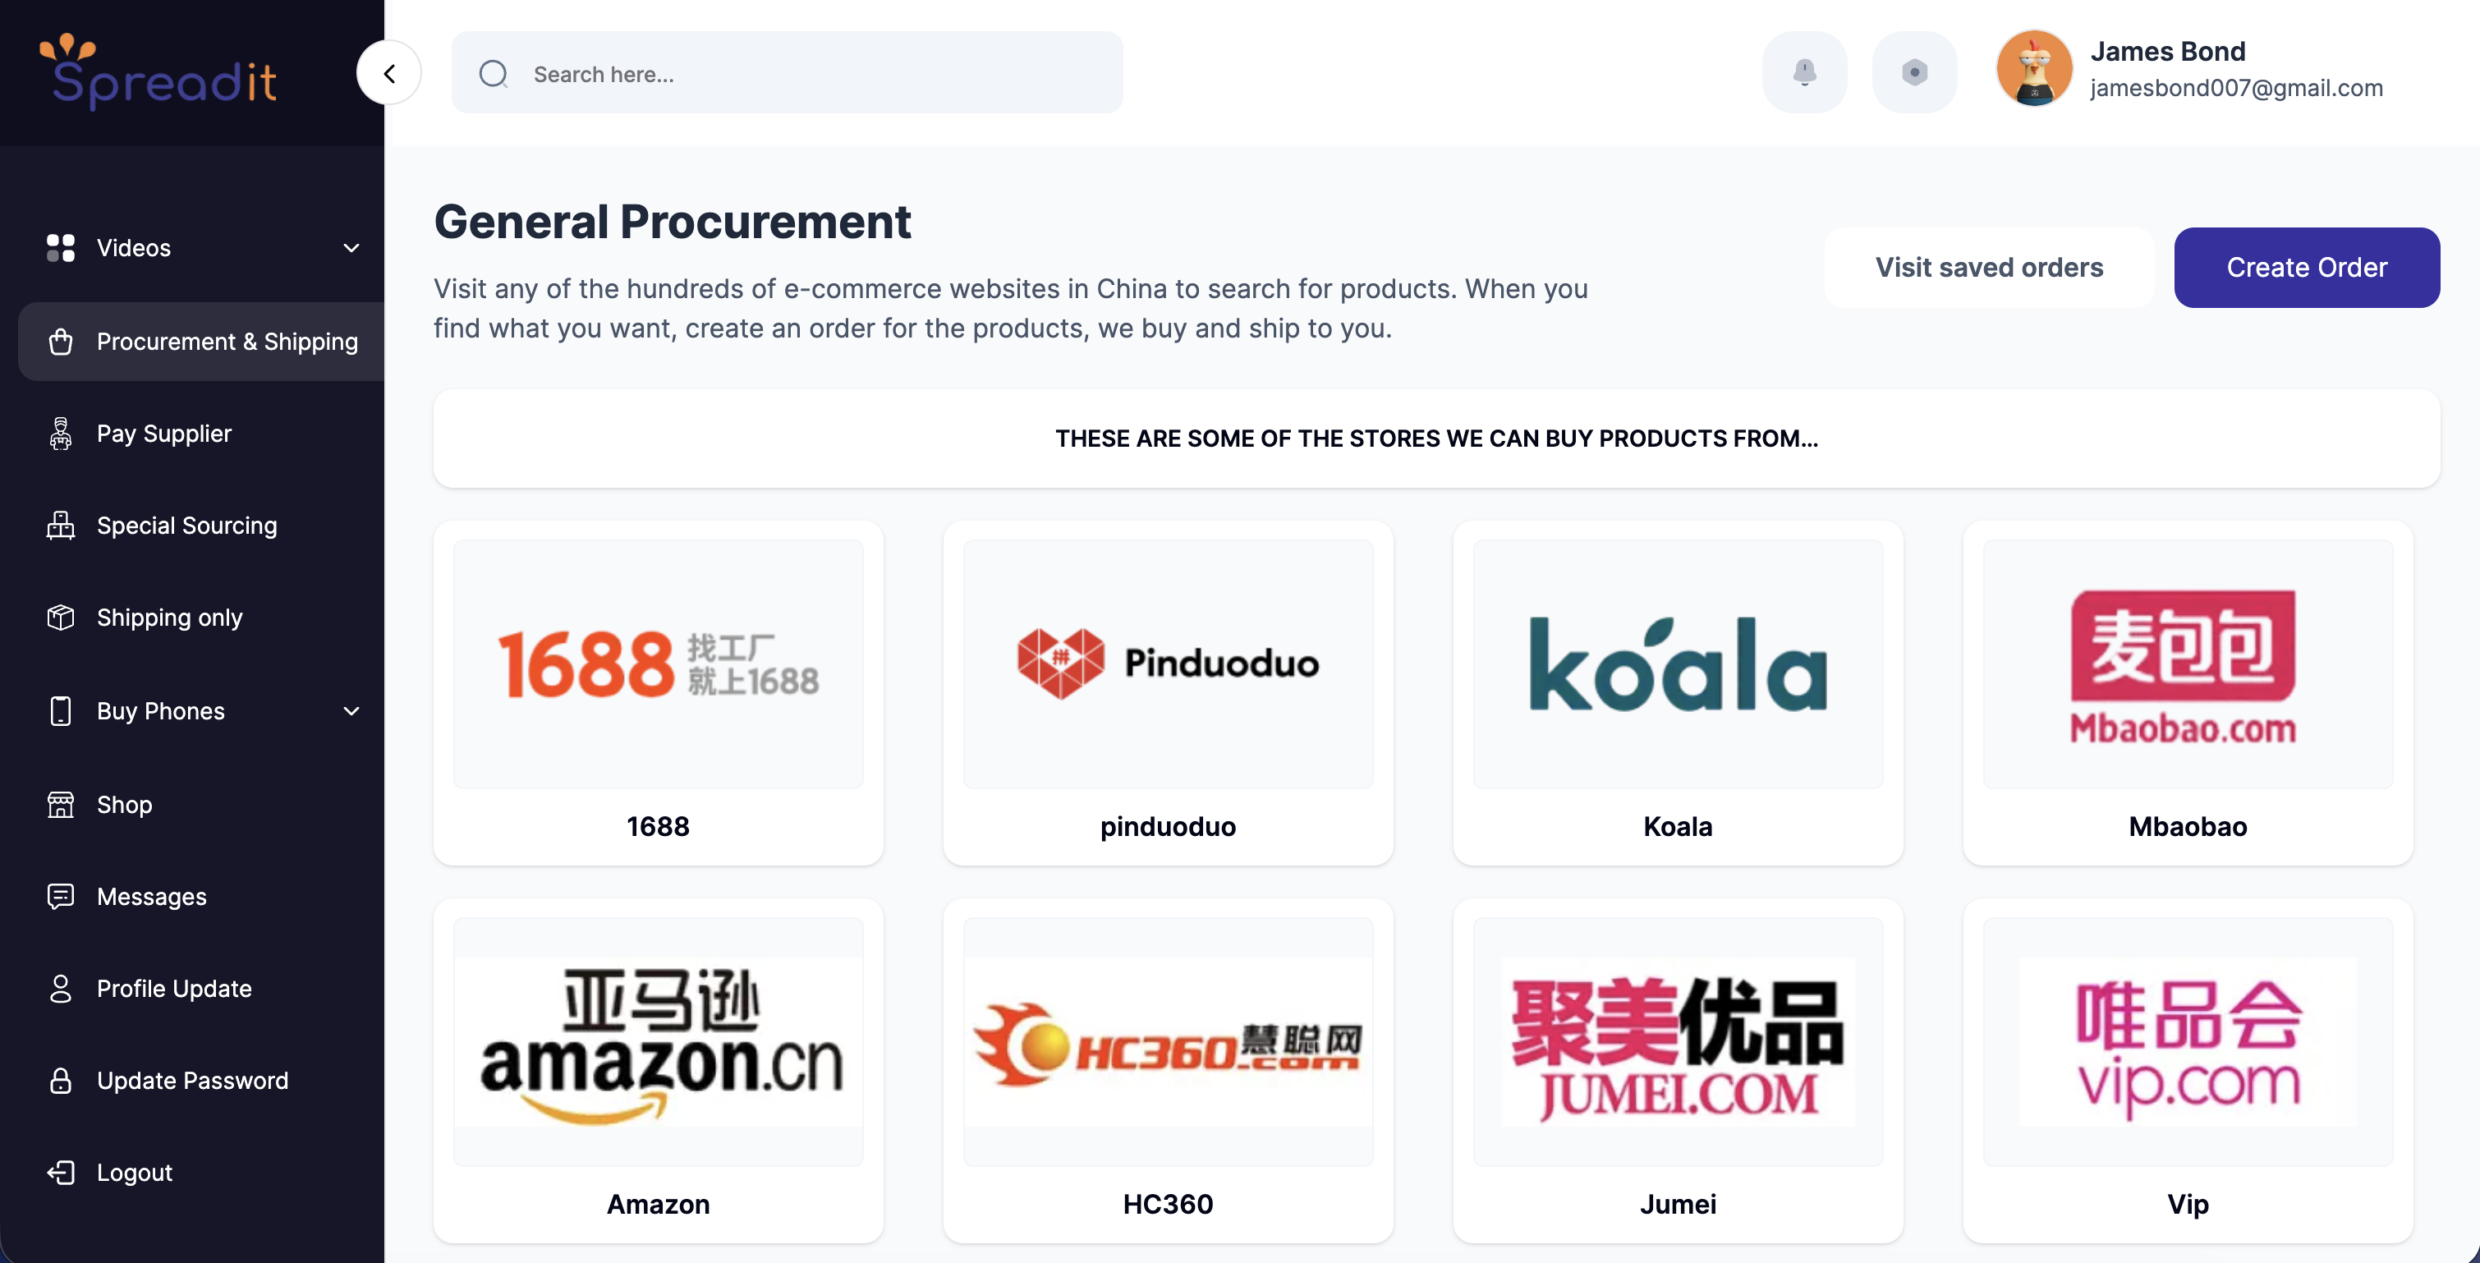Open the Koala store thumbnail
The height and width of the screenshot is (1263, 2480).
(x=1677, y=664)
